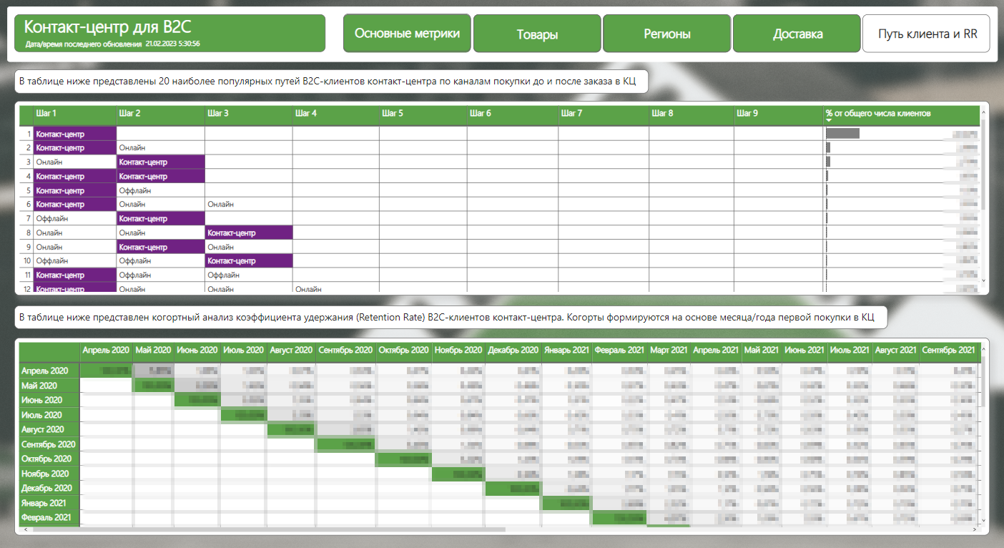Select the Контакт-центр cell in row 1
This screenshot has width=1004, height=548.
click(x=74, y=134)
